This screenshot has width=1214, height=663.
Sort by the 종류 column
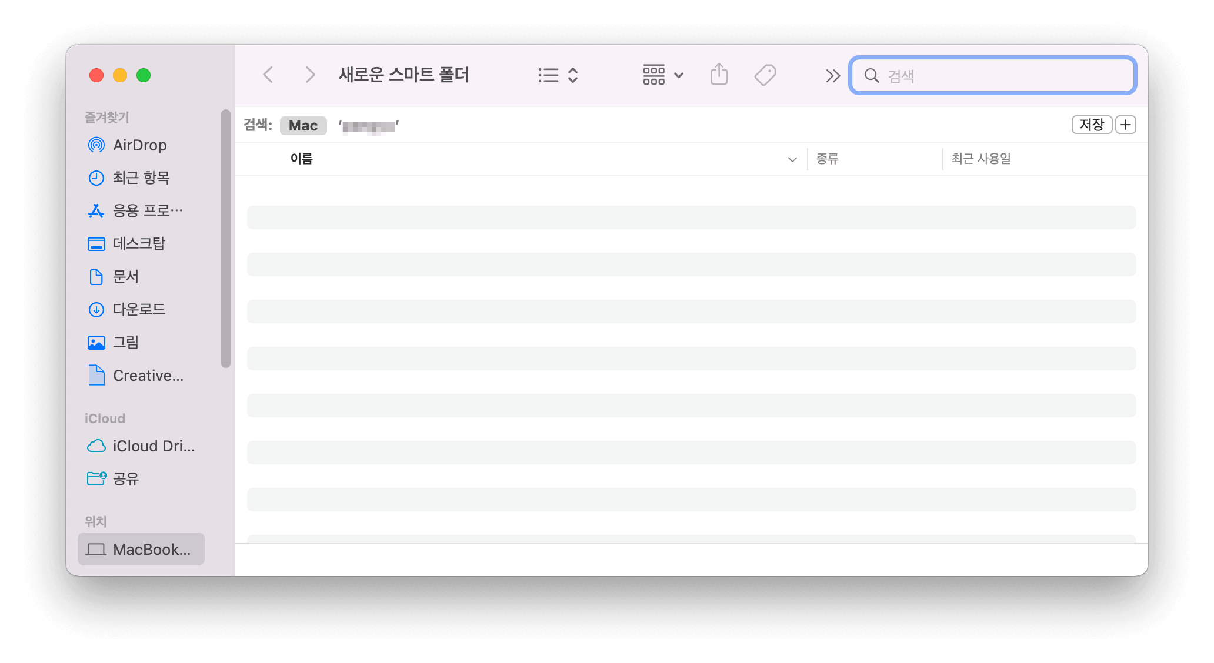[x=827, y=159]
